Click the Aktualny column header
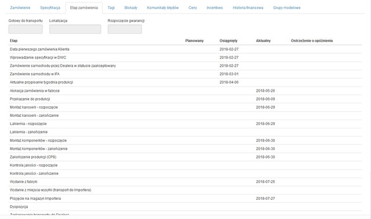 coord(263,41)
